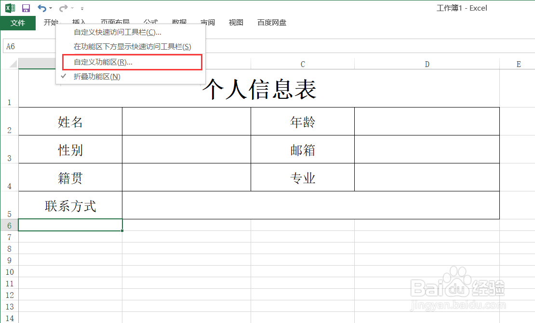
Task: Select row 3 header
Action: pos(9,149)
